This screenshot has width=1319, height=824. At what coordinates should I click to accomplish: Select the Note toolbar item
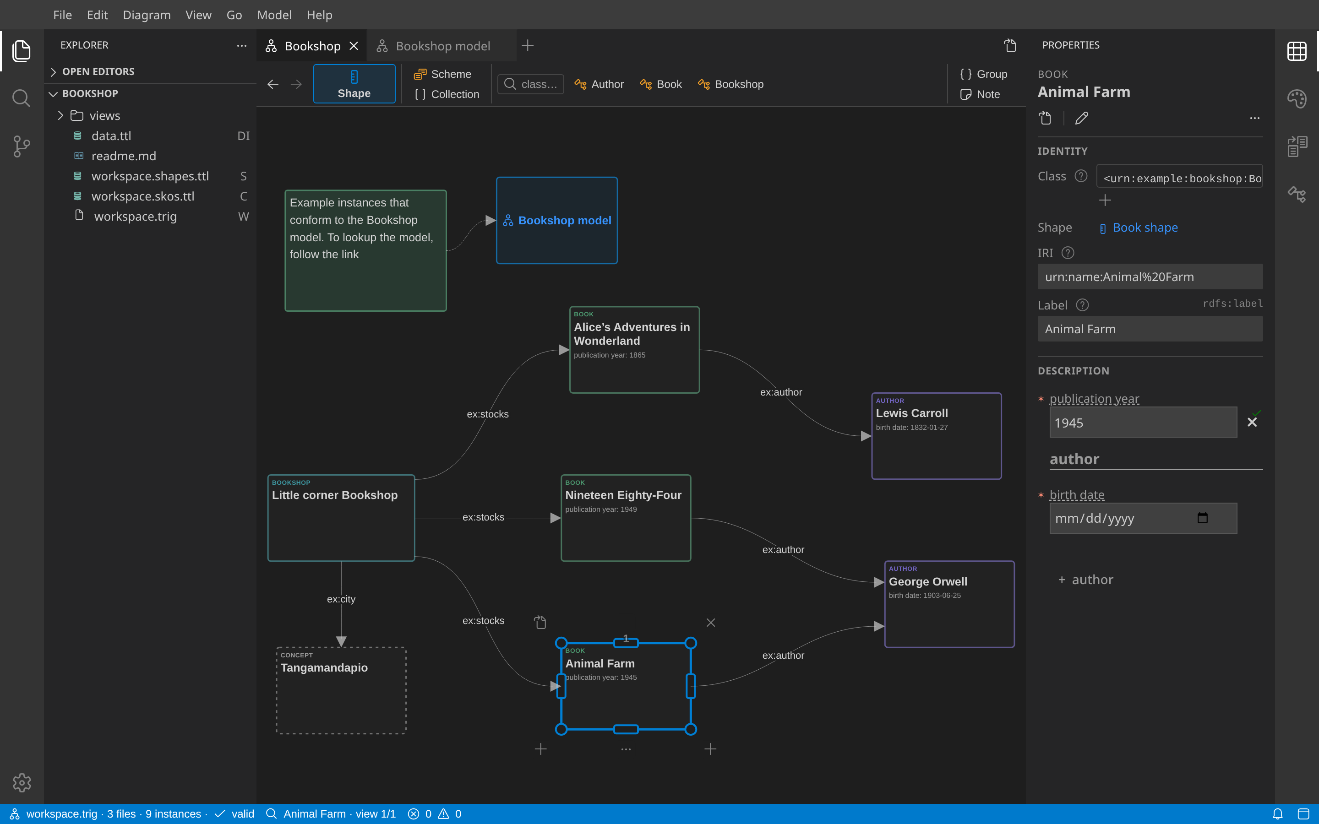[980, 94]
